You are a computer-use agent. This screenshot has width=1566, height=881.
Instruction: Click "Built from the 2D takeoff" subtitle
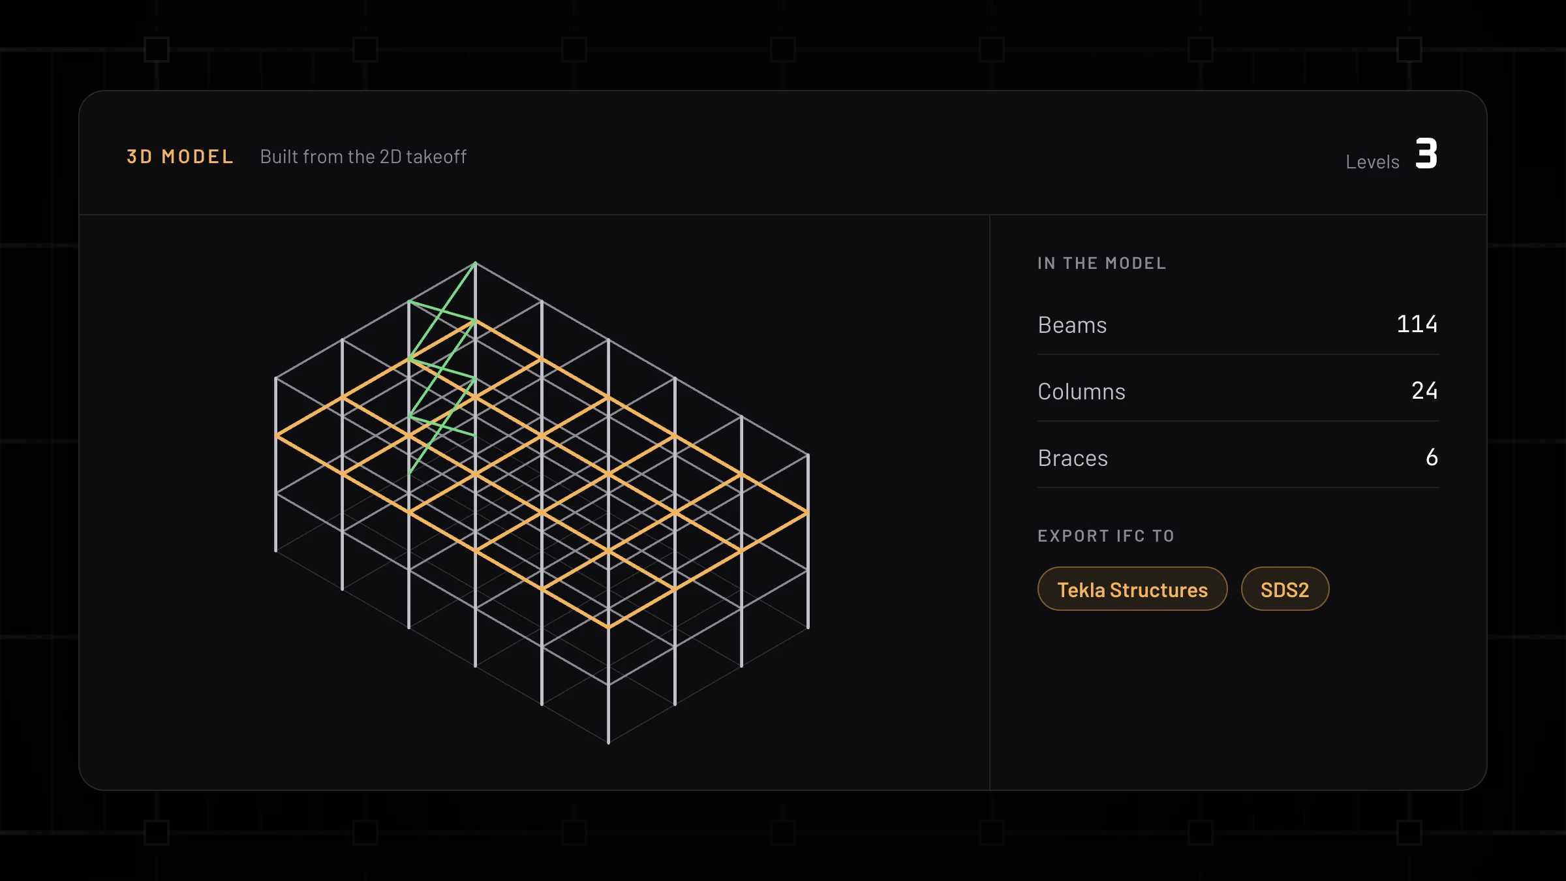pyautogui.click(x=363, y=157)
